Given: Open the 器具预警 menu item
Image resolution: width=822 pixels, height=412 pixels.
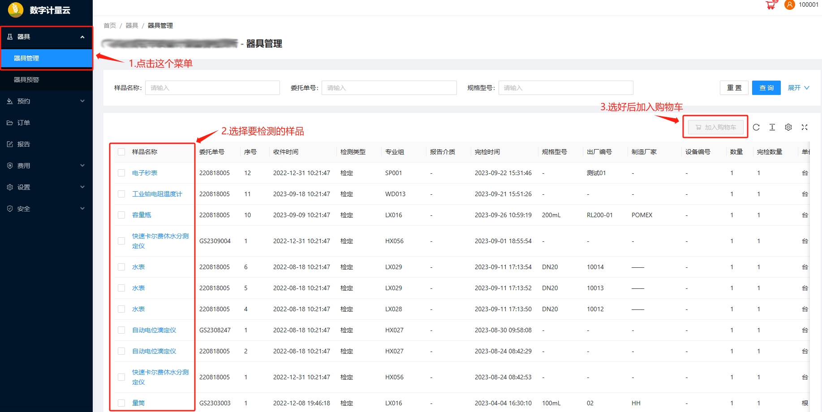Looking at the screenshot, I should [x=26, y=80].
